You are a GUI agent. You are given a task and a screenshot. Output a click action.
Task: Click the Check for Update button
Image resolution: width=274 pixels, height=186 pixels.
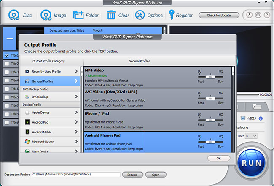[x=219, y=15]
